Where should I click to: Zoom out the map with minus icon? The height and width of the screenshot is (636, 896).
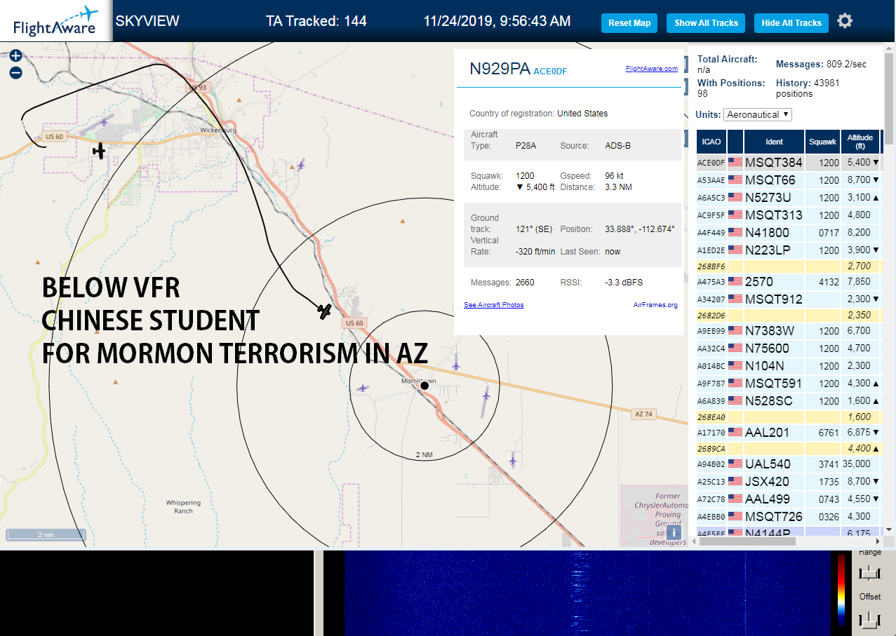pos(16,72)
